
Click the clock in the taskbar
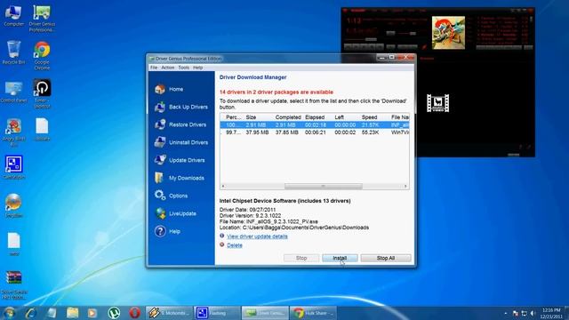tap(551, 313)
